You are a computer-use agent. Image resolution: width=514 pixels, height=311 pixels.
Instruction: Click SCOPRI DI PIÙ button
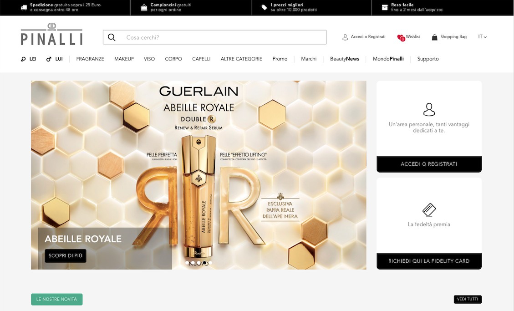tap(66, 255)
